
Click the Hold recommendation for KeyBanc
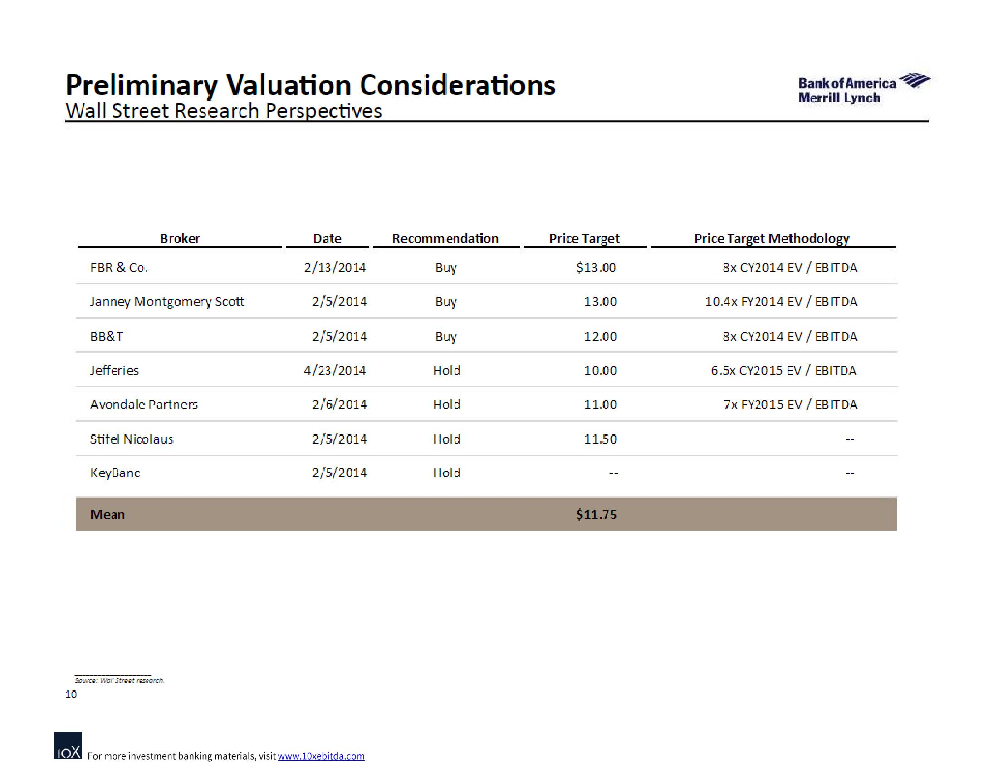447,473
